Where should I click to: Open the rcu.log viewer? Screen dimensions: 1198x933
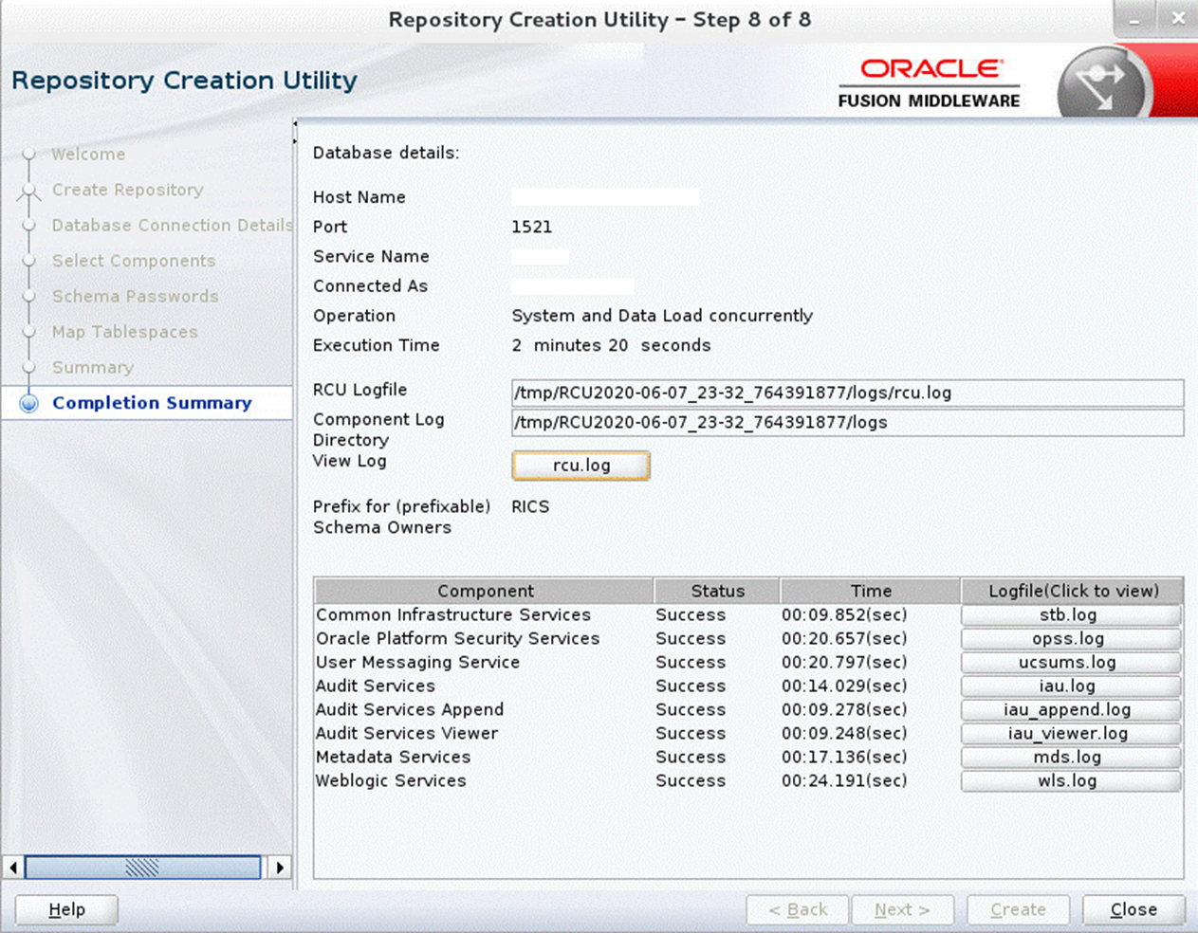pyautogui.click(x=580, y=466)
